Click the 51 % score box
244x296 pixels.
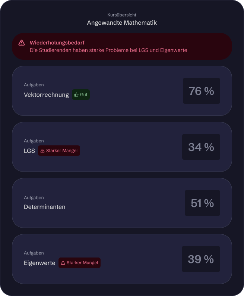(x=202, y=203)
